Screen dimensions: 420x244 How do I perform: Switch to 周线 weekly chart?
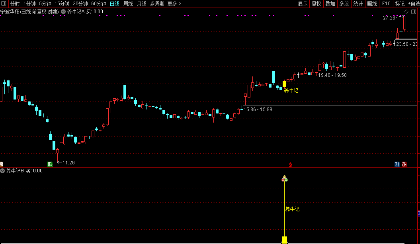(128, 4)
